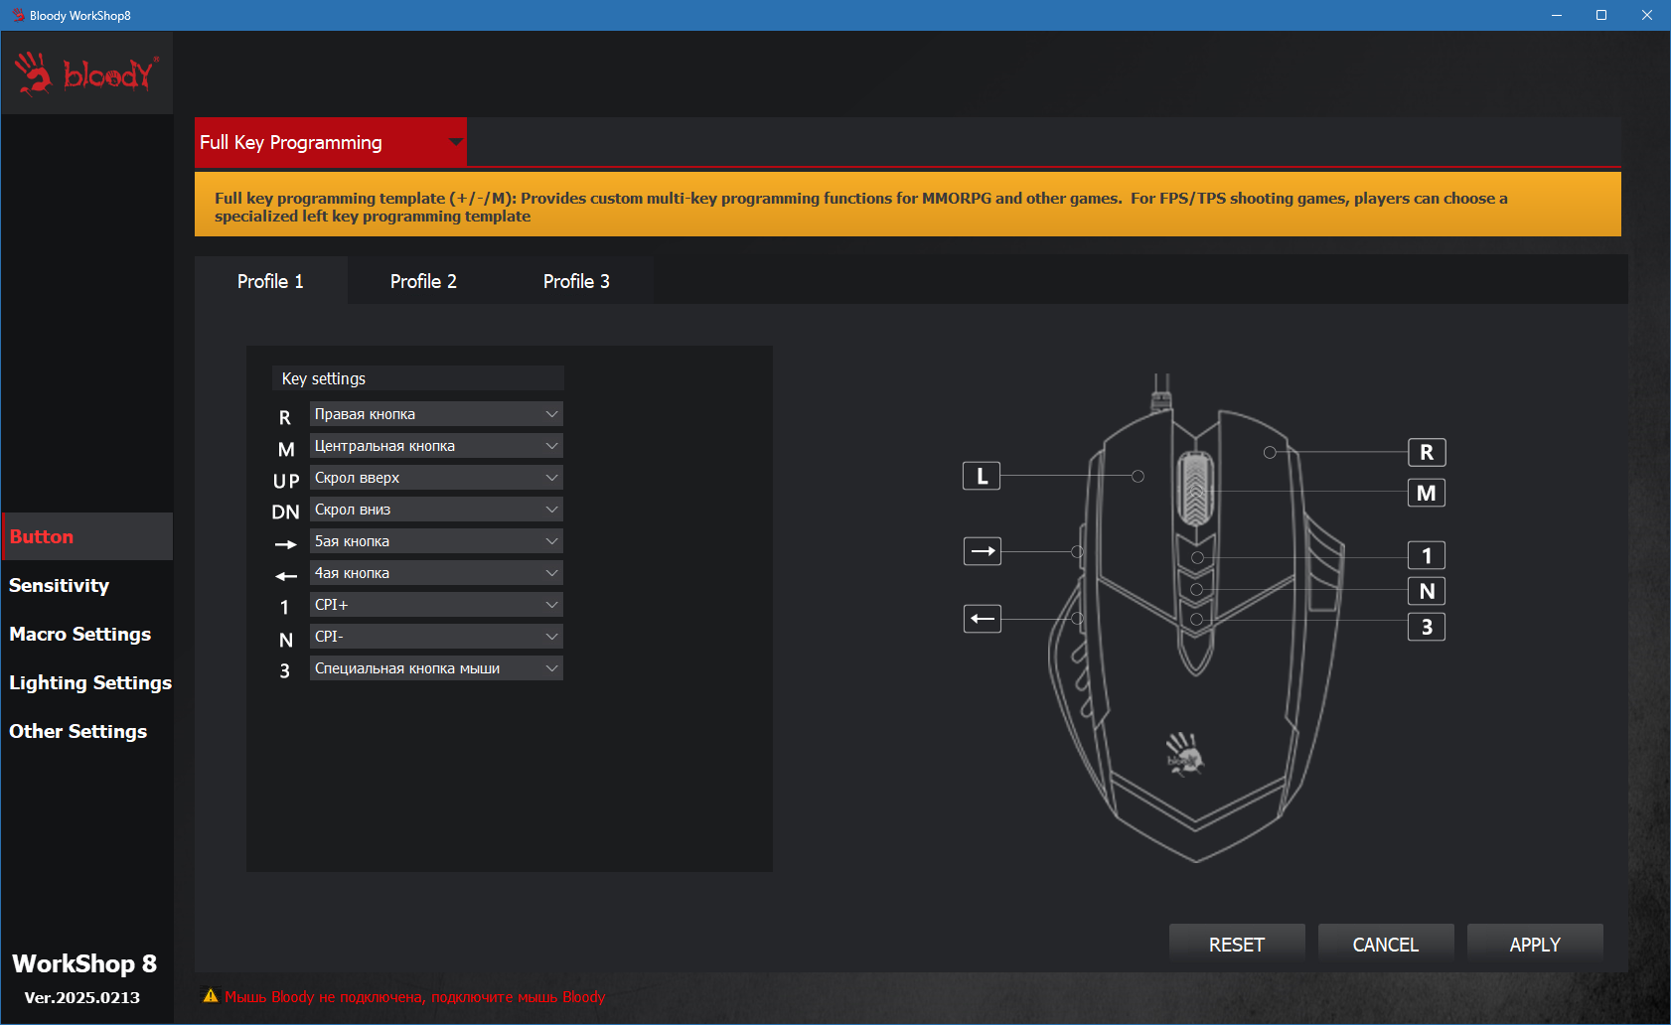
Task: Open the UP key dropdown showing Скрол вверх
Action: 436,478
